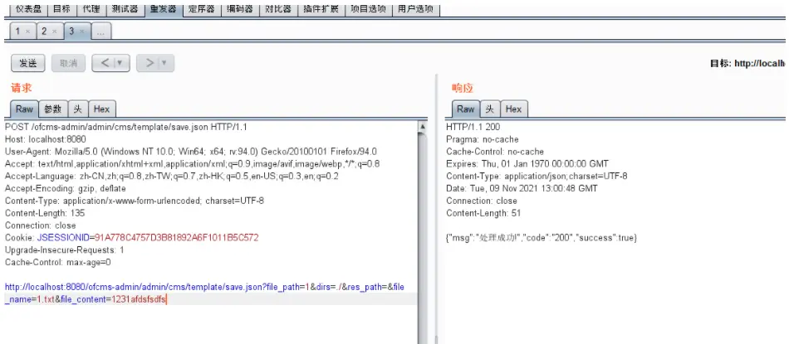Go forward to next request arrow
Image resolution: width=789 pixels, height=344 pixels.
coord(149,63)
